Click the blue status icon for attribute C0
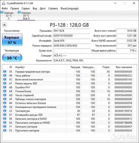This screenshot has height=143, width=139. (5, 107)
